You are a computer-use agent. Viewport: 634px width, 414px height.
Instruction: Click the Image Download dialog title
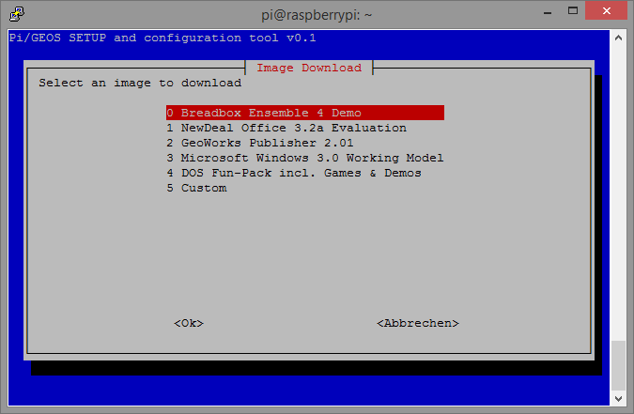pos(309,68)
